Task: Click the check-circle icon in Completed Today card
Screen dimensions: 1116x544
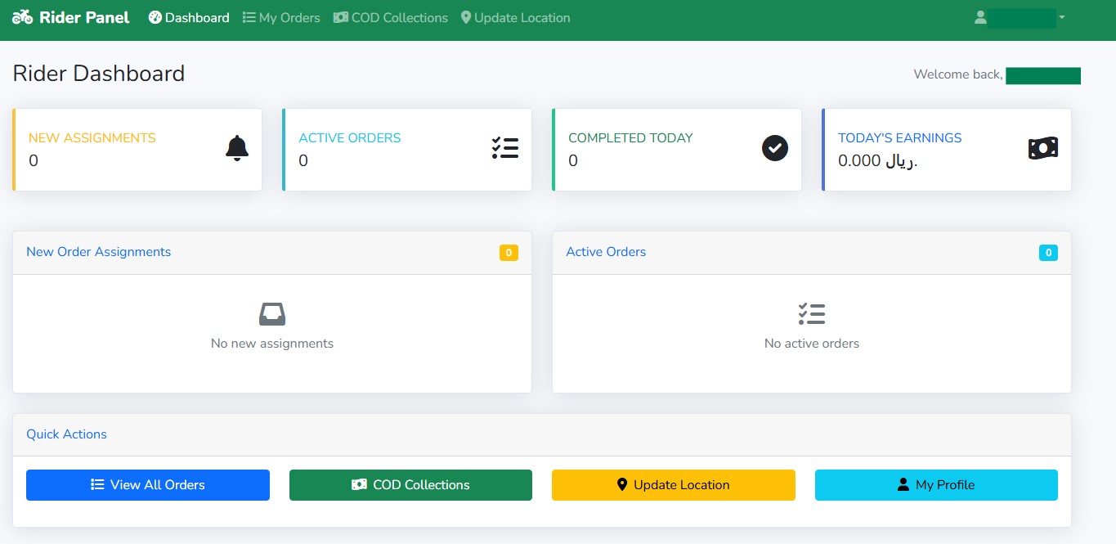Action: [x=775, y=148]
